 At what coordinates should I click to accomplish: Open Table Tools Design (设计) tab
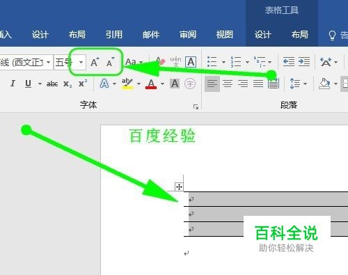(x=263, y=35)
